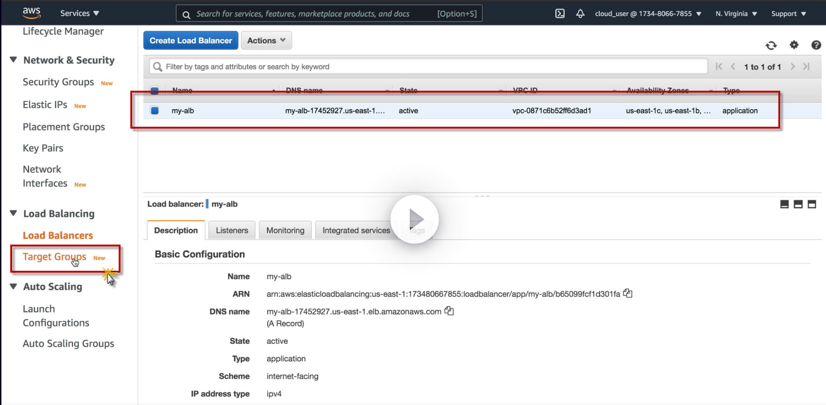
Task: Click the us-east-1c availability zones cell
Action: [x=668, y=111]
